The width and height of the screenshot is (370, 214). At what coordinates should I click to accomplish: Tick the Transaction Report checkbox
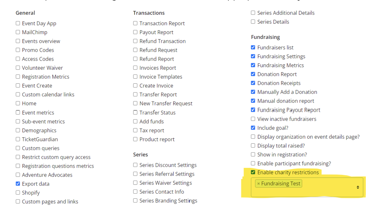click(135, 23)
